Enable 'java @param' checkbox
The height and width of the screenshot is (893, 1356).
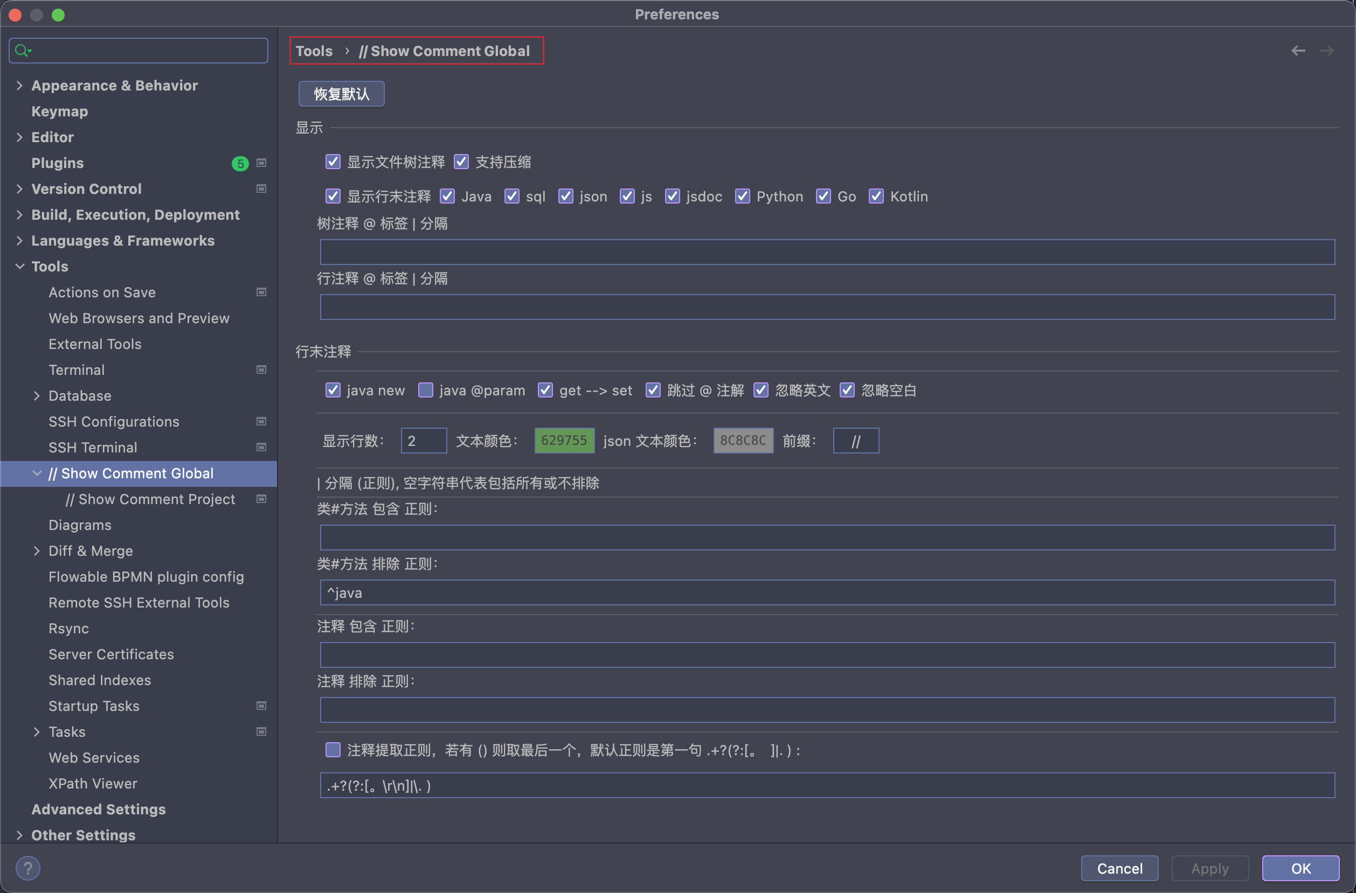[424, 390]
